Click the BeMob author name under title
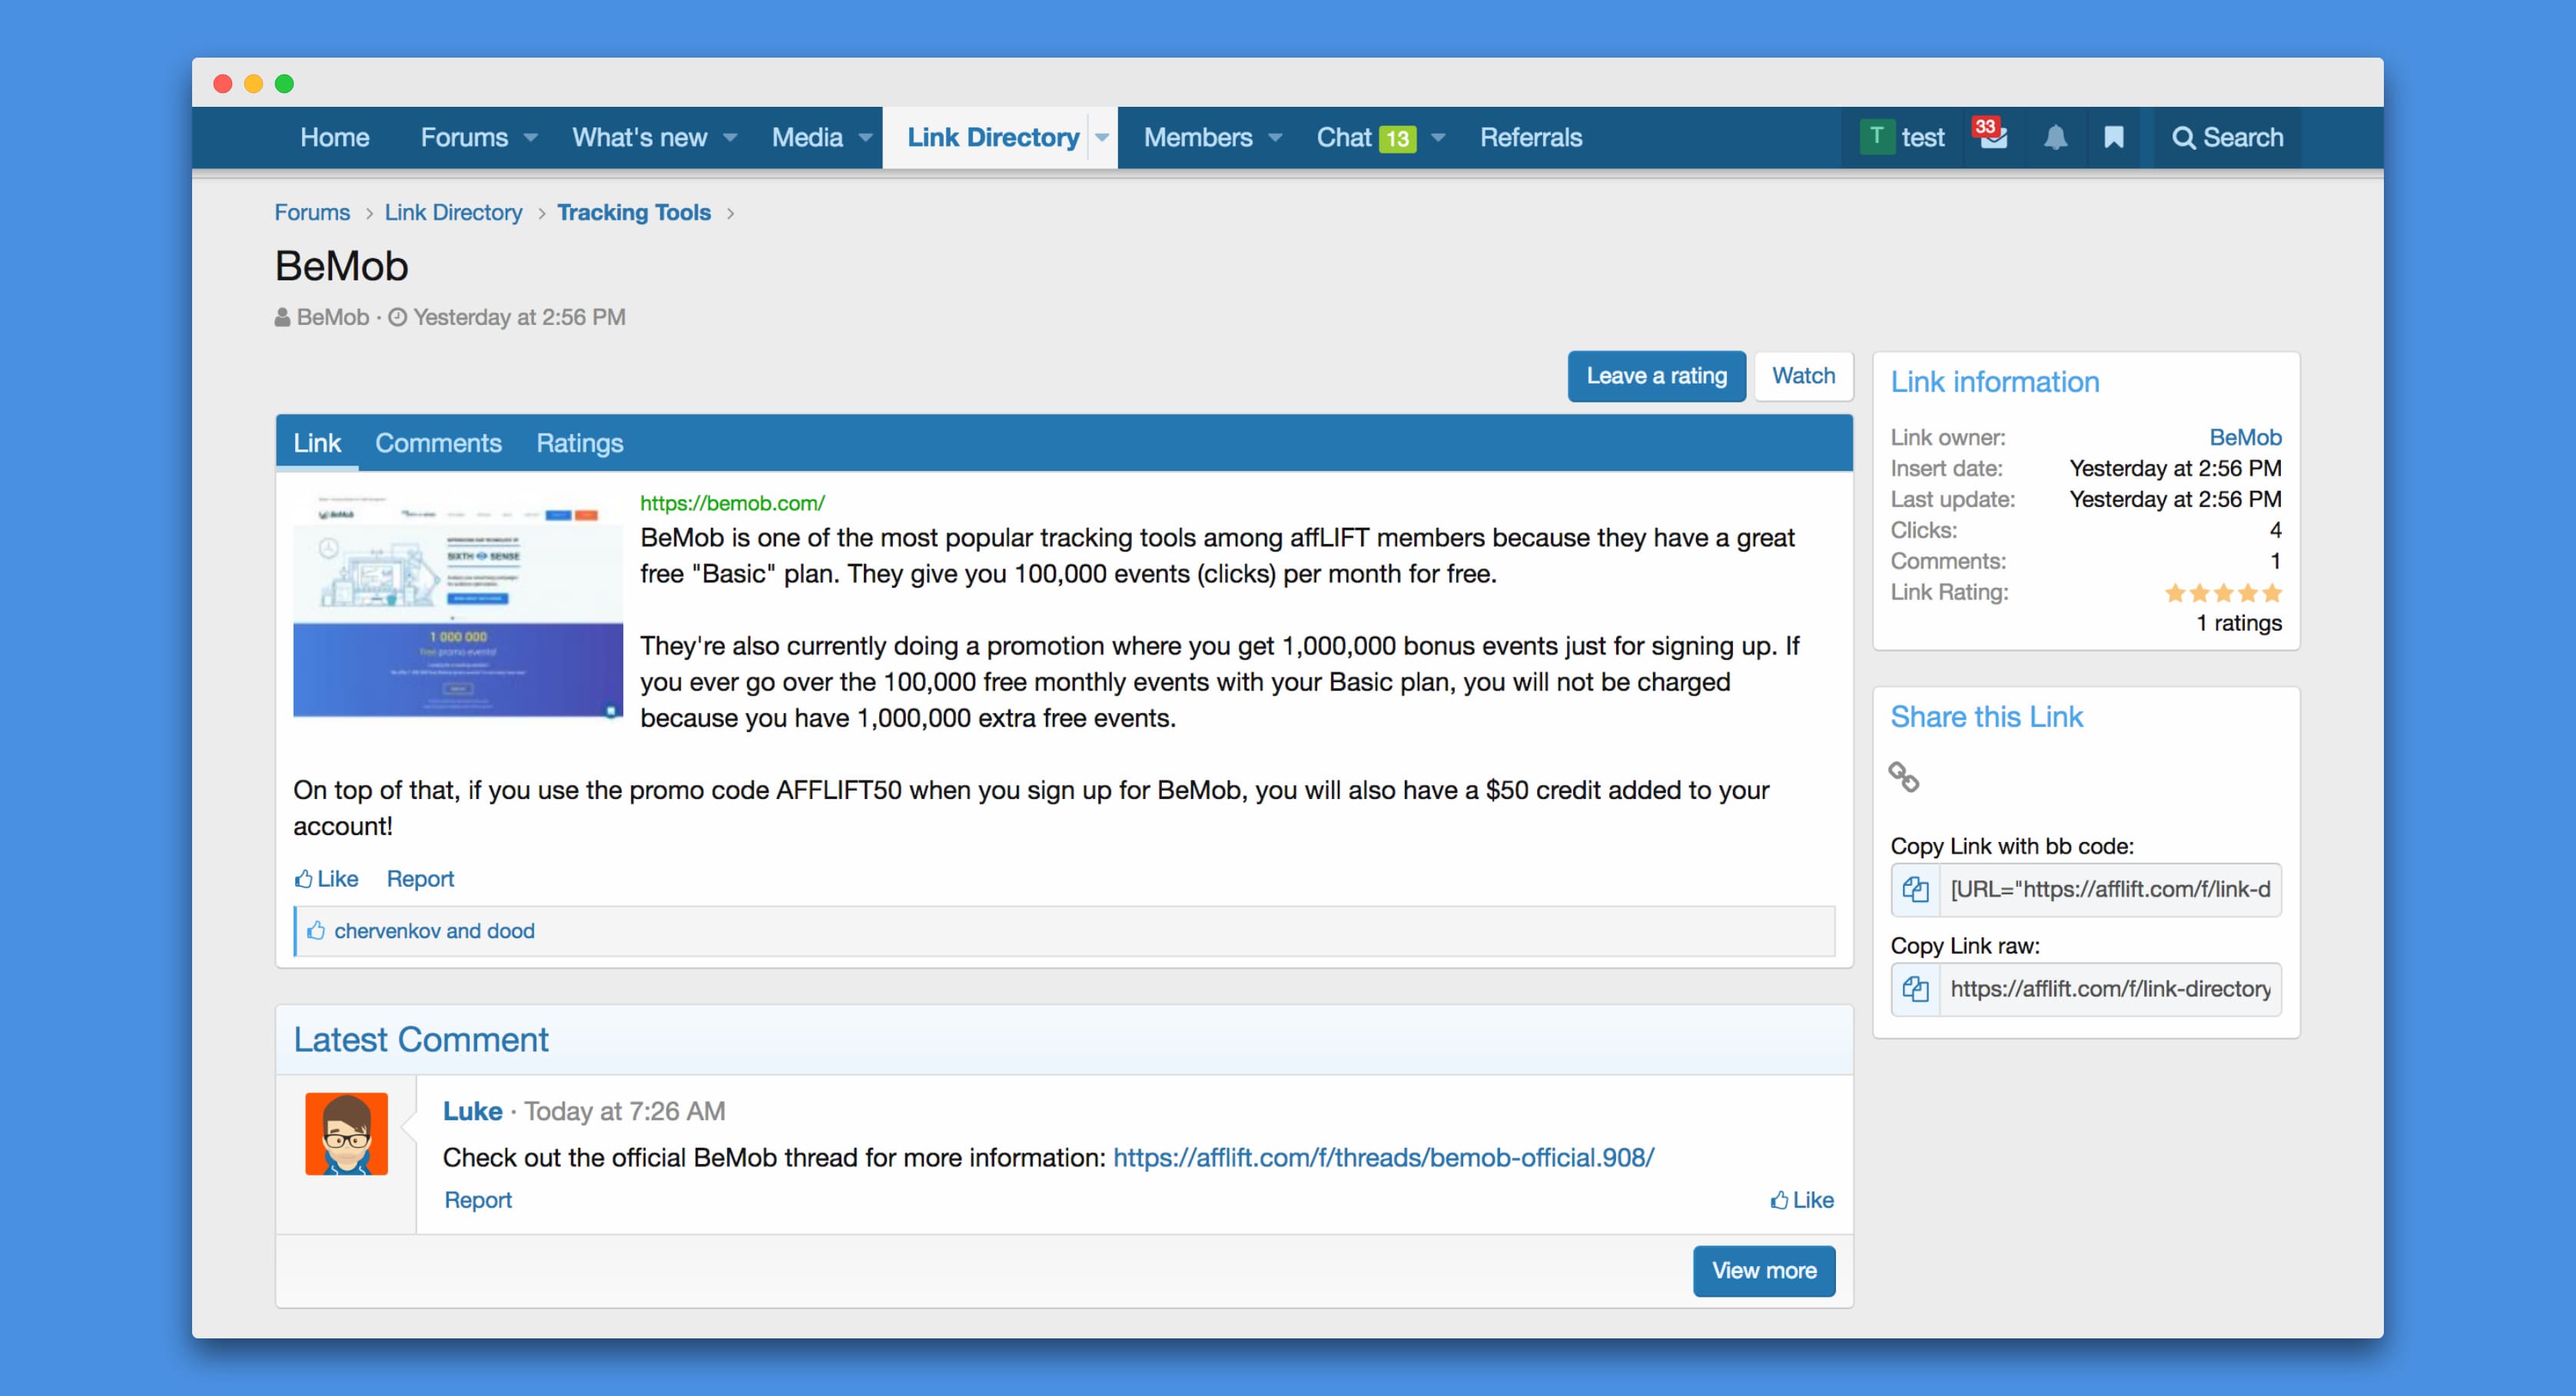2576x1396 pixels. coord(333,317)
